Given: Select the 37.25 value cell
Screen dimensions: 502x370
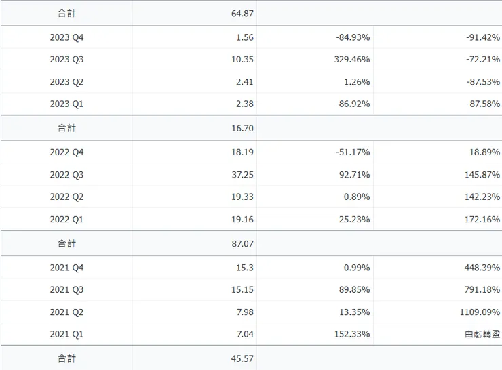Looking at the screenshot, I should point(242,175).
